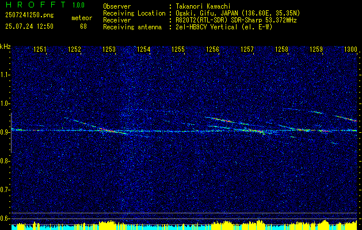Screen dimensions: 362x230
Task: Select the 2el-HB9CV Vertical antenna text
Action: pos(224,27)
